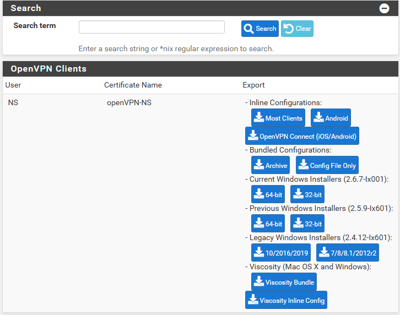
Task: Click the search help text about *nix regular expression
Action: [176, 48]
